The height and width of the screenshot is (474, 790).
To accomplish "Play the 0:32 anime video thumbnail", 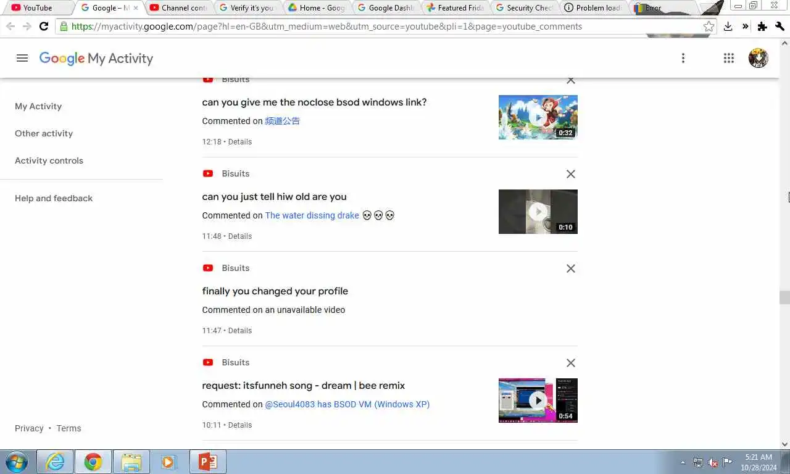I will (x=538, y=117).
